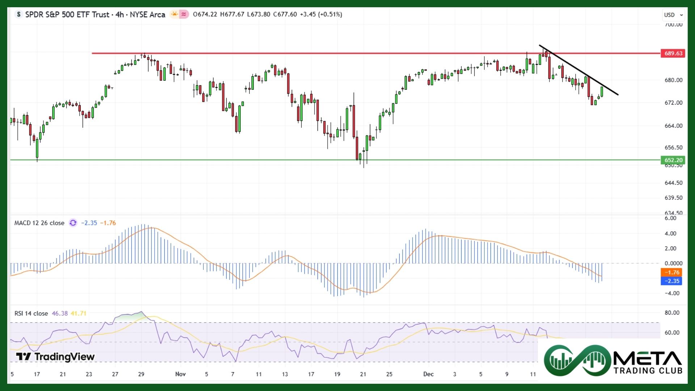Click the low value L673.80
Image resolution: width=695 pixels, height=391 pixels.
[x=258, y=14]
